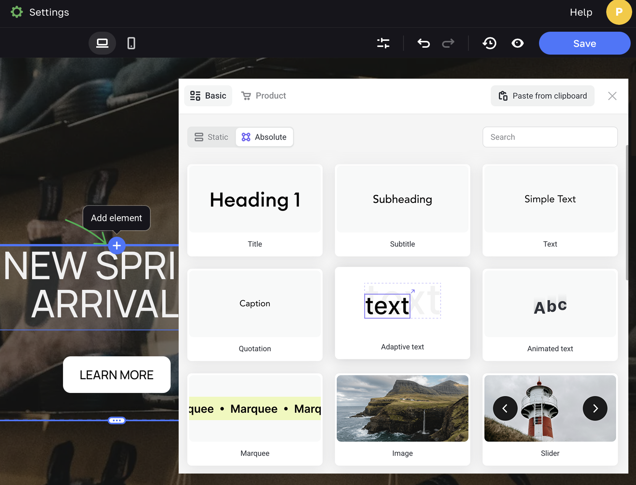Click Paste from clipboard button
The height and width of the screenshot is (485, 636).
[x=542, y=96]
